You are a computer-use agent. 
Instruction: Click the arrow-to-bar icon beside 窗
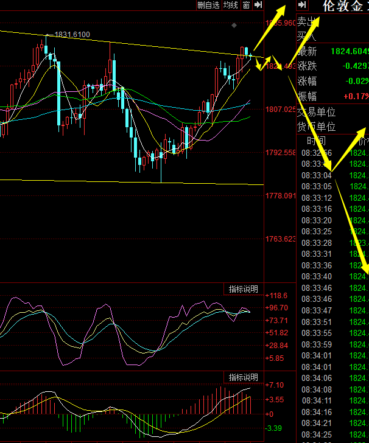pyautogui.click(x=258, y=5)
